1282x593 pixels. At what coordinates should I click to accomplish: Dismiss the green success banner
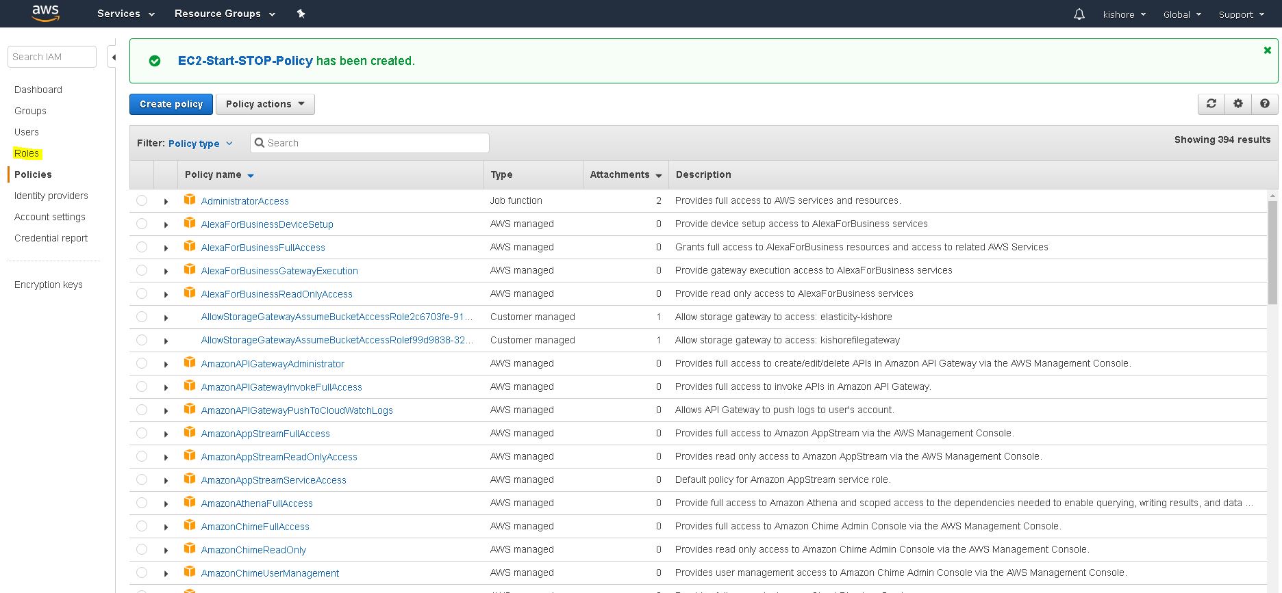[1267, 51]
